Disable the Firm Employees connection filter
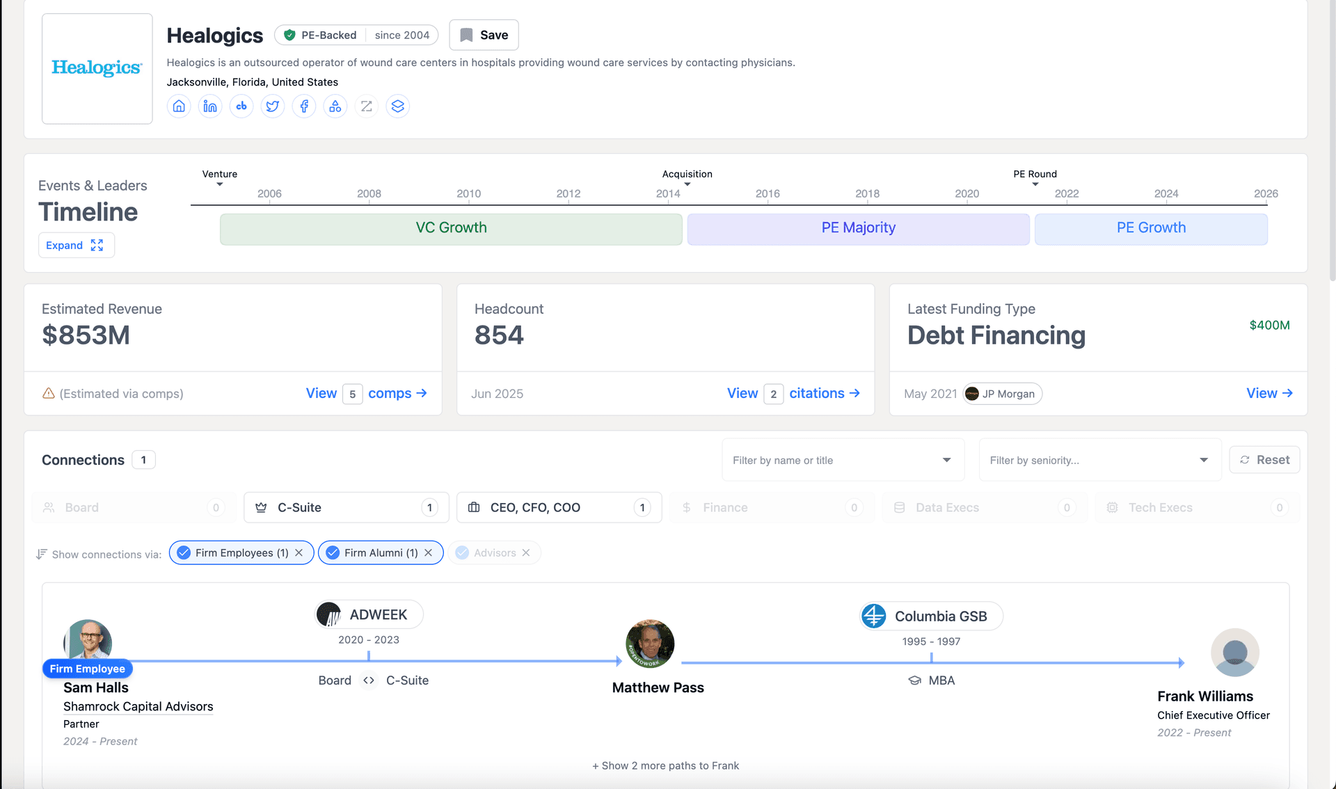The image size is (1336, 789). [299, 552]
